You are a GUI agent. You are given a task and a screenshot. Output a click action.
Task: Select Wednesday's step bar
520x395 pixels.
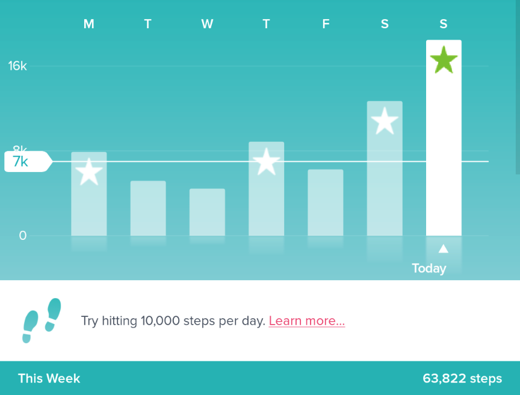pyautogui.click(x=207, y=212)
